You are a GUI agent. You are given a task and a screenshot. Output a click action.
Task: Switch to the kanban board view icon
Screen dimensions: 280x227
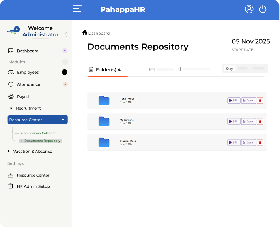(178, 69)
